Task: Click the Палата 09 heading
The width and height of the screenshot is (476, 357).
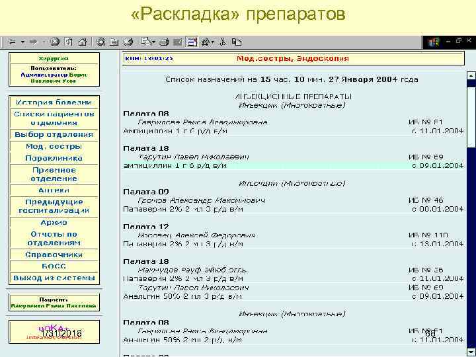Action: pos(146,192)
